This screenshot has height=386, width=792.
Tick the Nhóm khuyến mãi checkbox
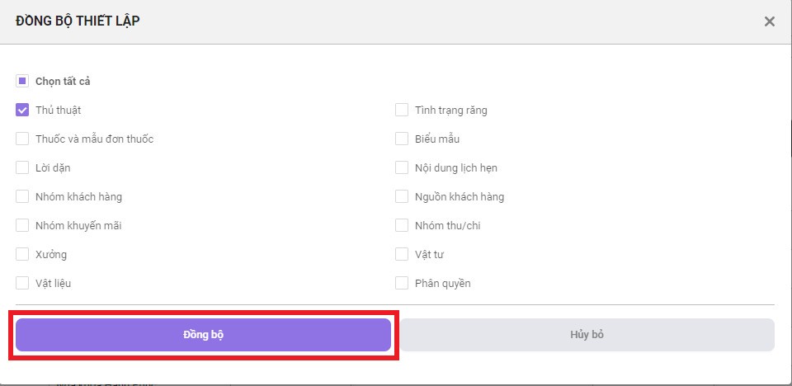point(22,225)
